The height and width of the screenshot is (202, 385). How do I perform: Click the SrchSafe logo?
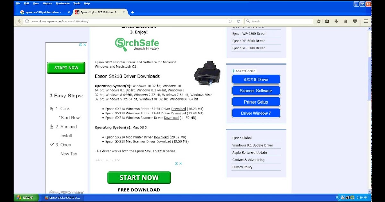click(137, 44)
